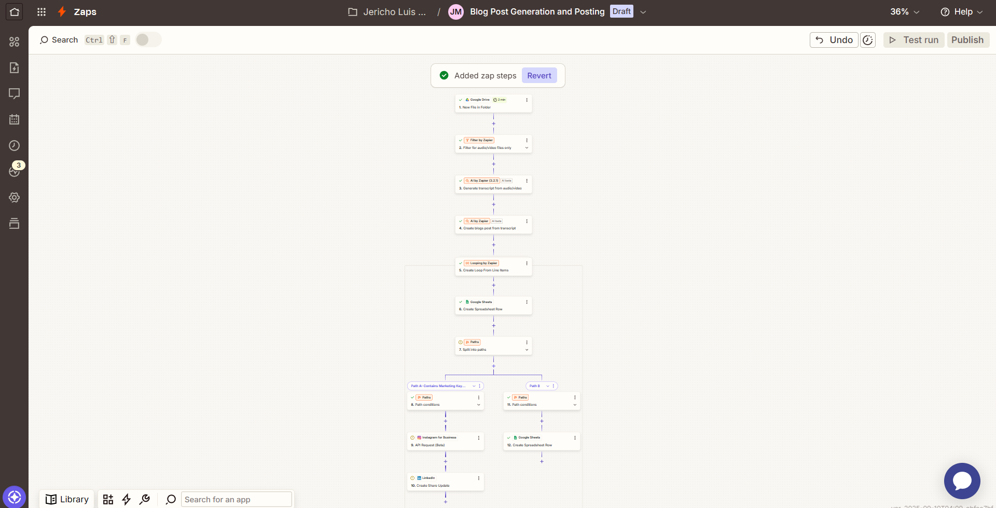Click the Search for an app field

[x=237, y=499]
